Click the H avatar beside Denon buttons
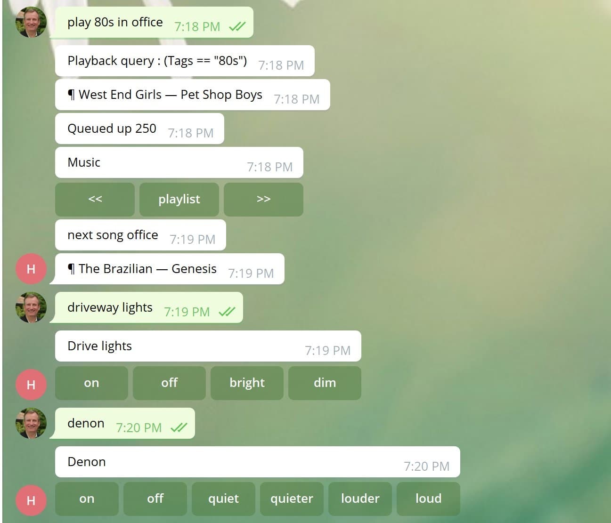This screenshot has width=611, height=523. pos(31,500)
